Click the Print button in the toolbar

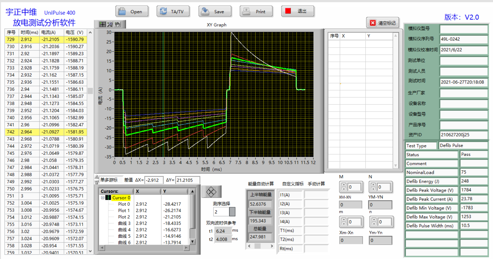point(256,12)
